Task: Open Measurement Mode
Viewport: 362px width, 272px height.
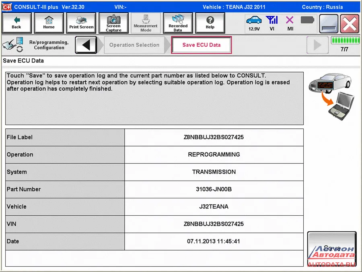Action: [x=146, y=23]
